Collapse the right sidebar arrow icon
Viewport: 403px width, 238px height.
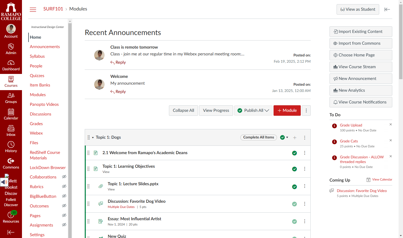pyautogui.click(x=387, y=9)
